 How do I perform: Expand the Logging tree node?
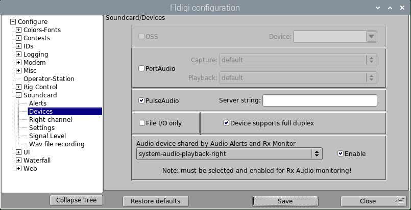coord(18,55)
